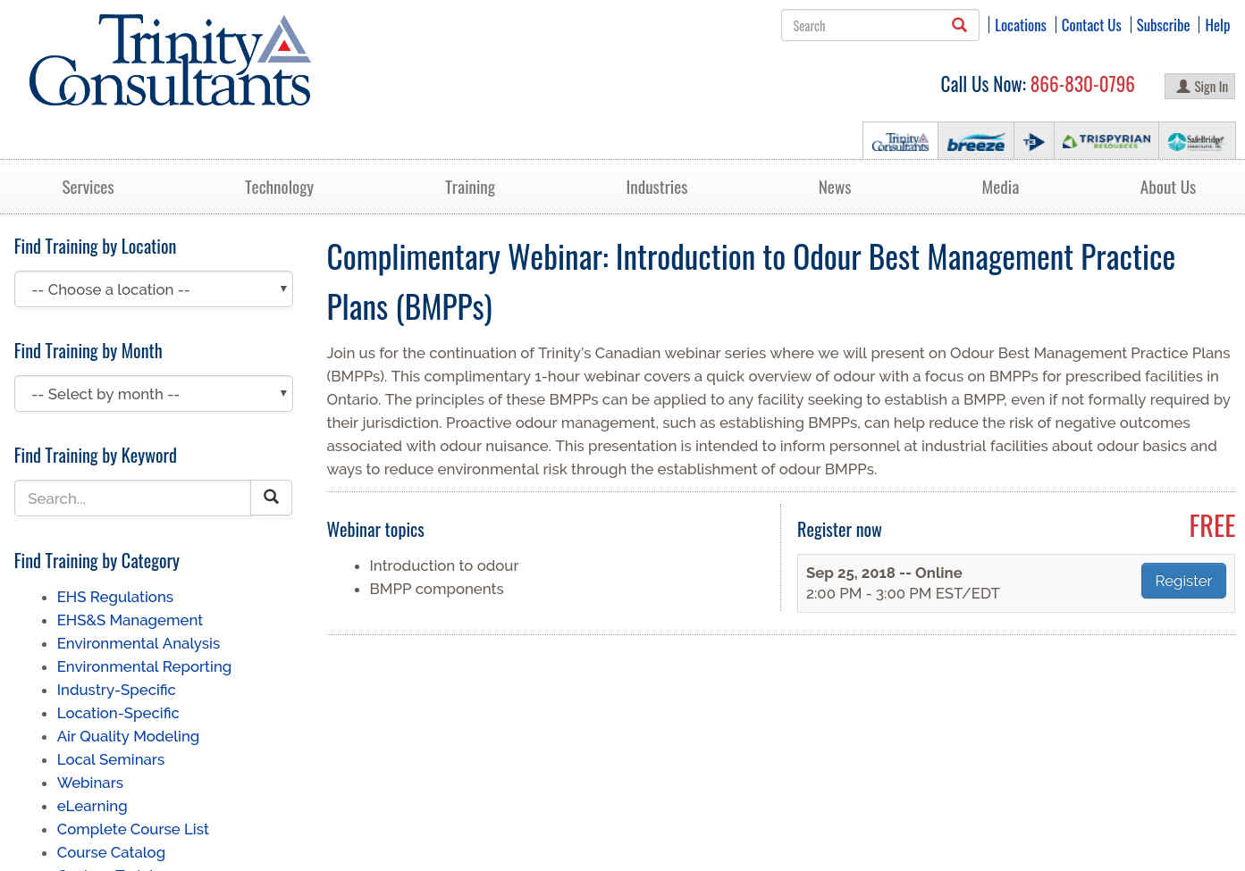Screen dimensions: 1245x871
Task: Click the red search magnifier icon in header
Action: 959,25
